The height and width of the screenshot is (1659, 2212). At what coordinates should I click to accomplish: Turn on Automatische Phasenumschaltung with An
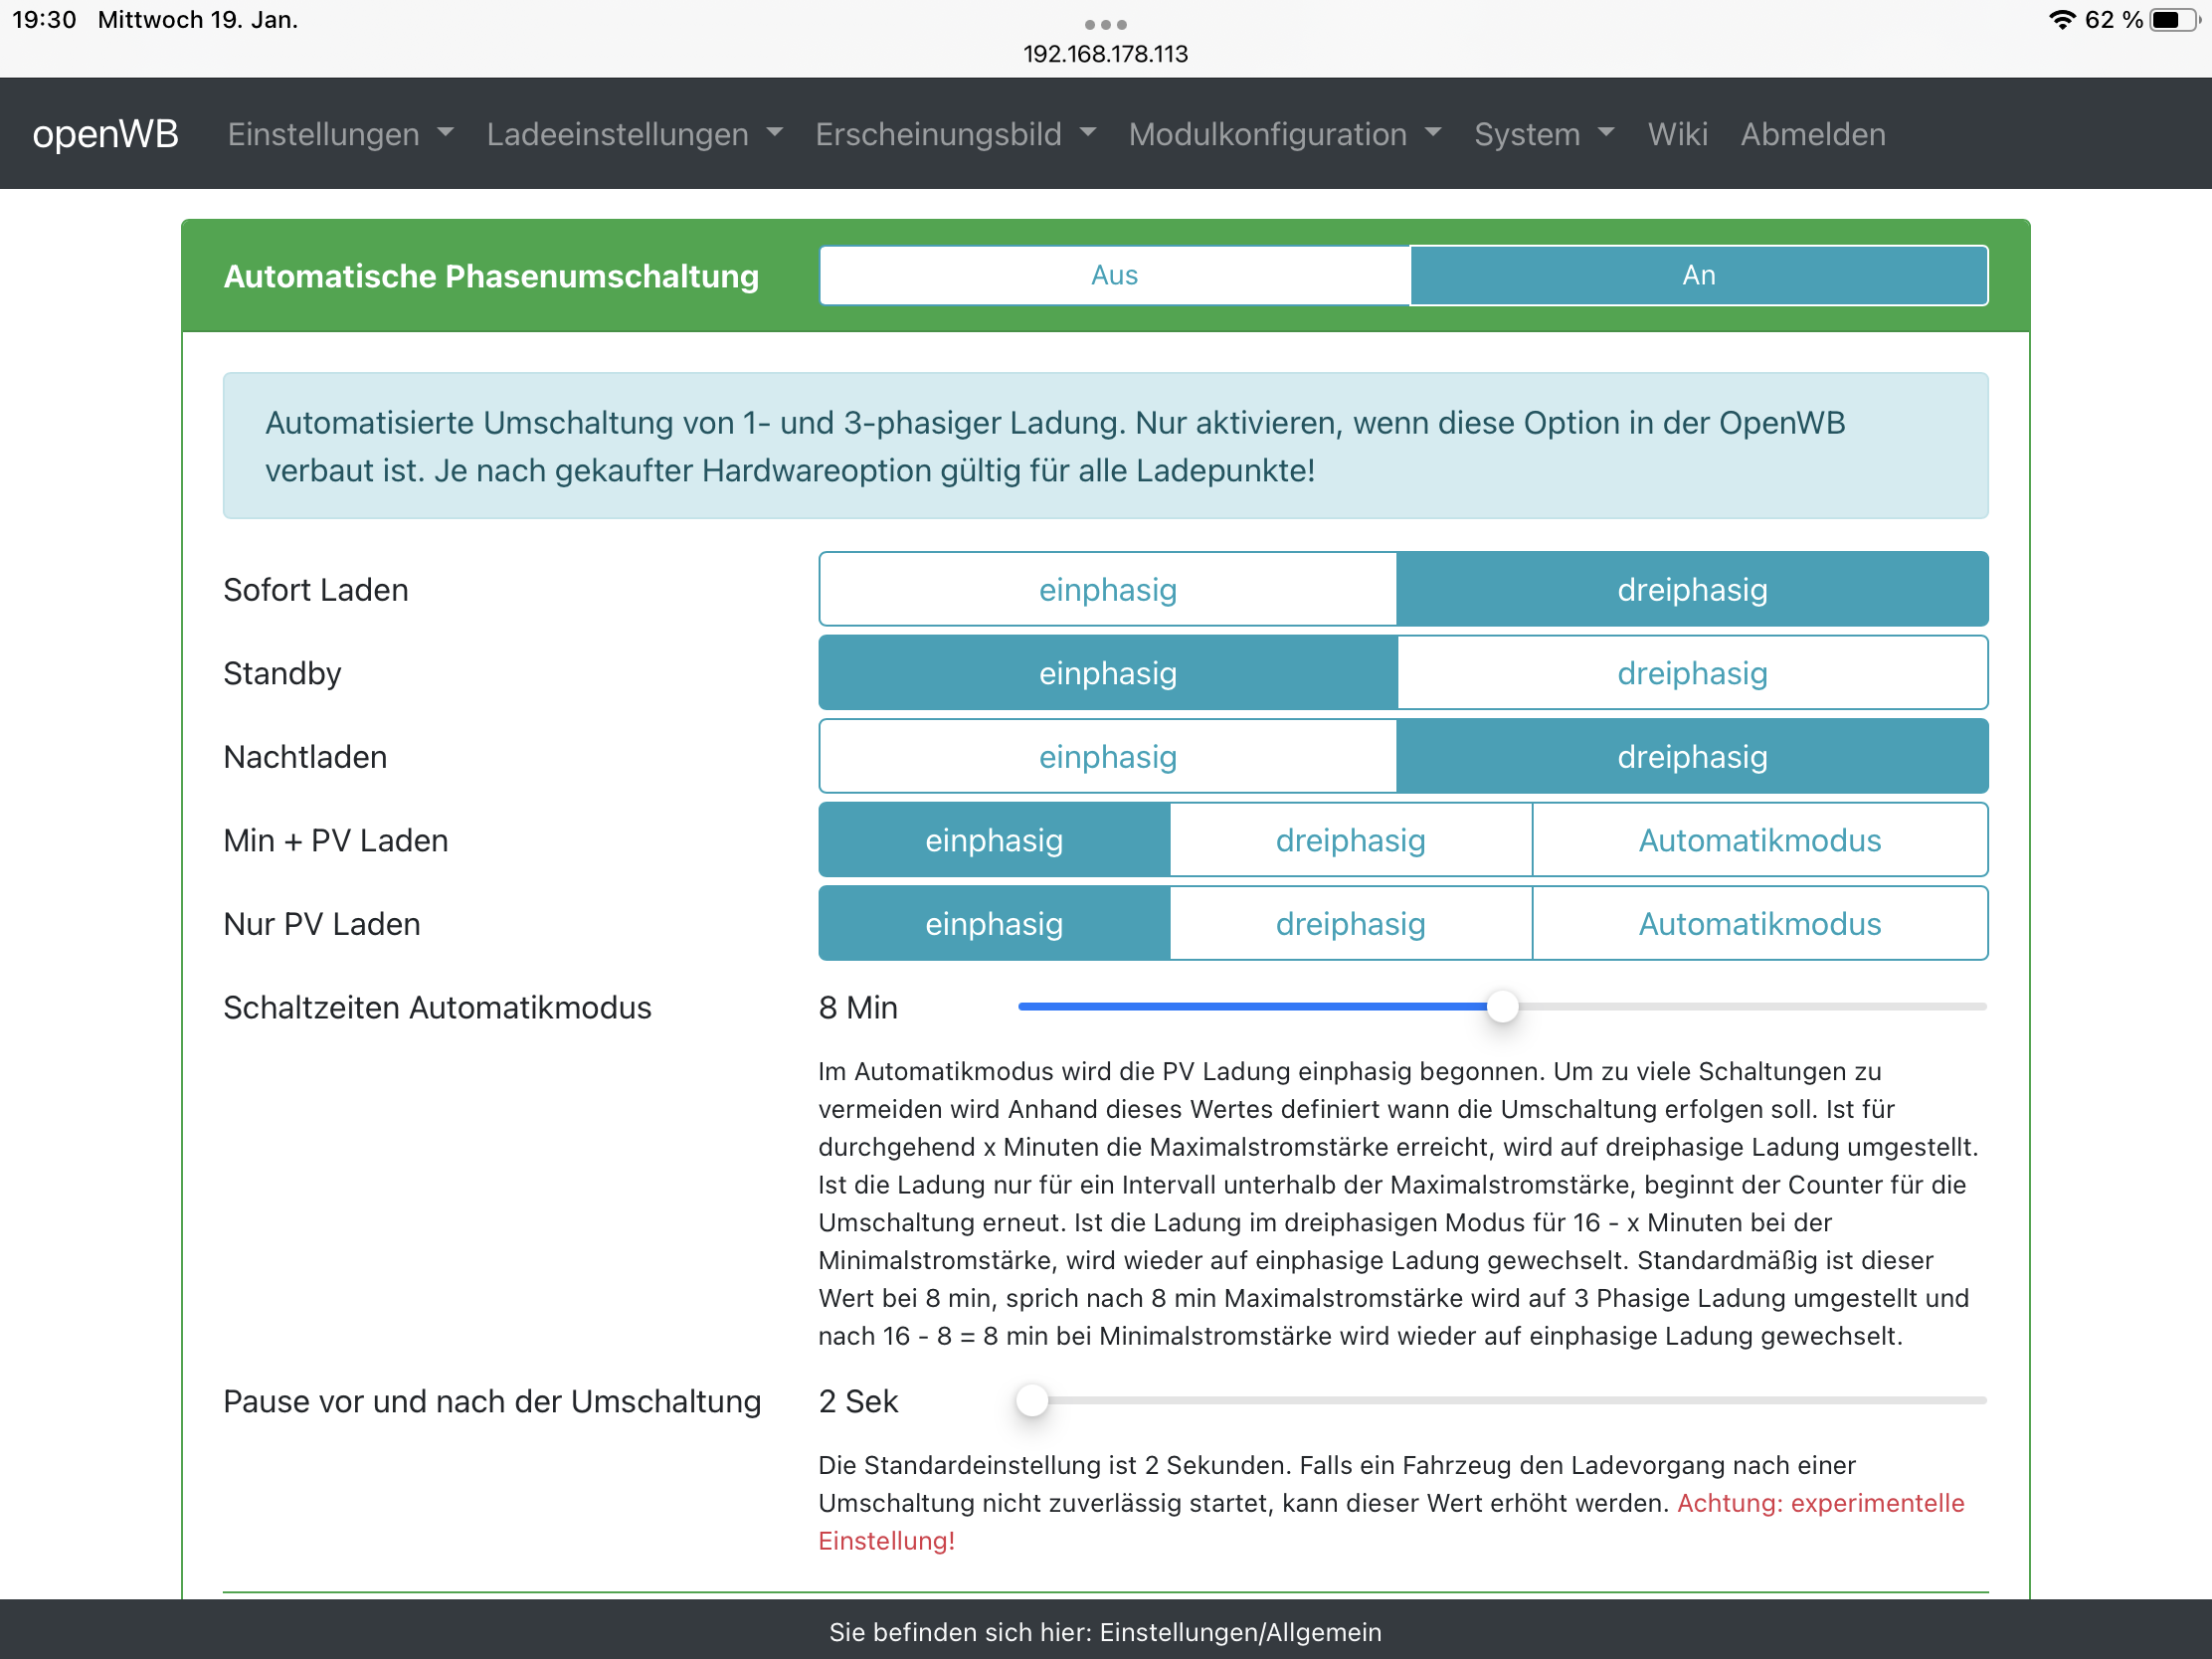[1698, 275]
